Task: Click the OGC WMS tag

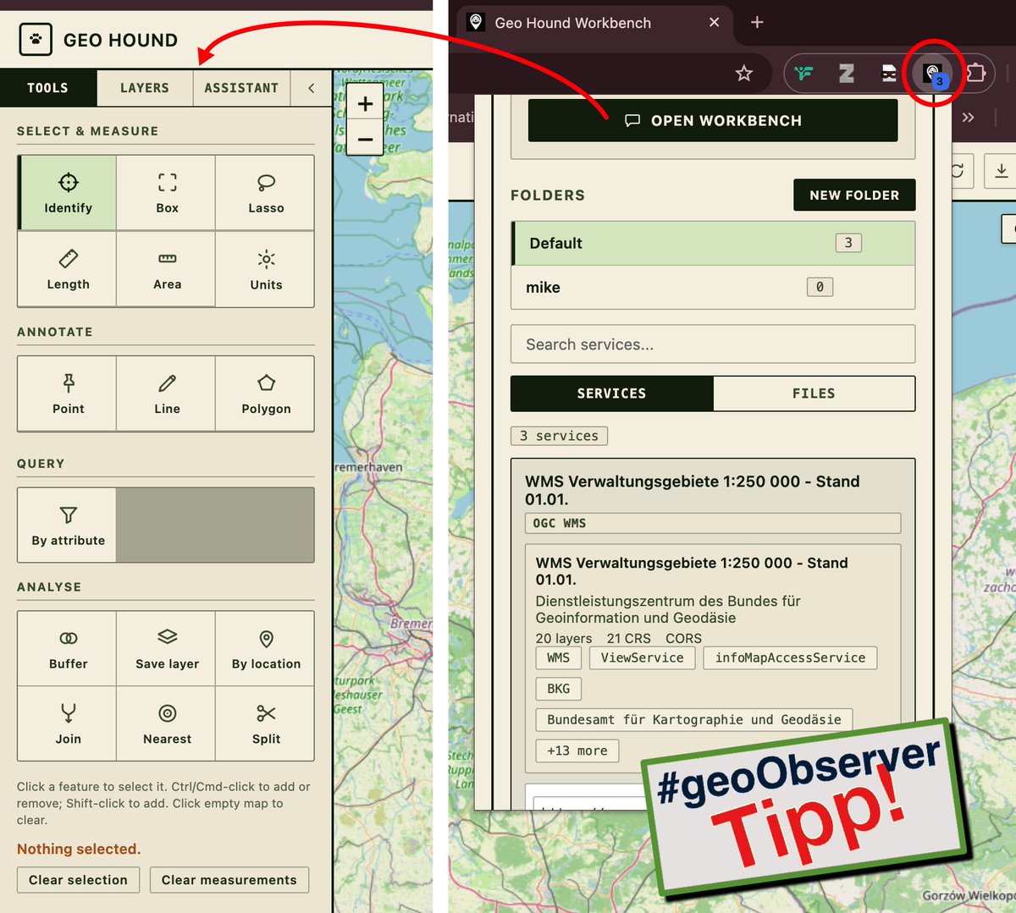Action: (x=713, y=523)
